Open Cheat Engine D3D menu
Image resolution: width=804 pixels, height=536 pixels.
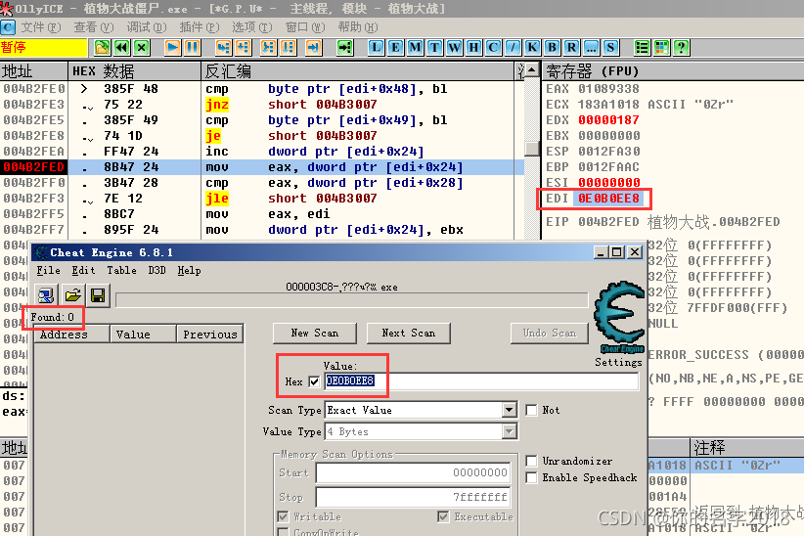[x=156, y=270]
